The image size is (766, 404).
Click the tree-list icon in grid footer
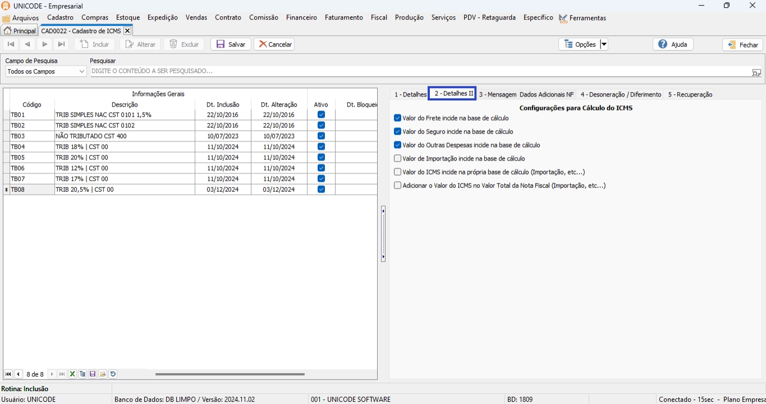(x=82, y=374)
